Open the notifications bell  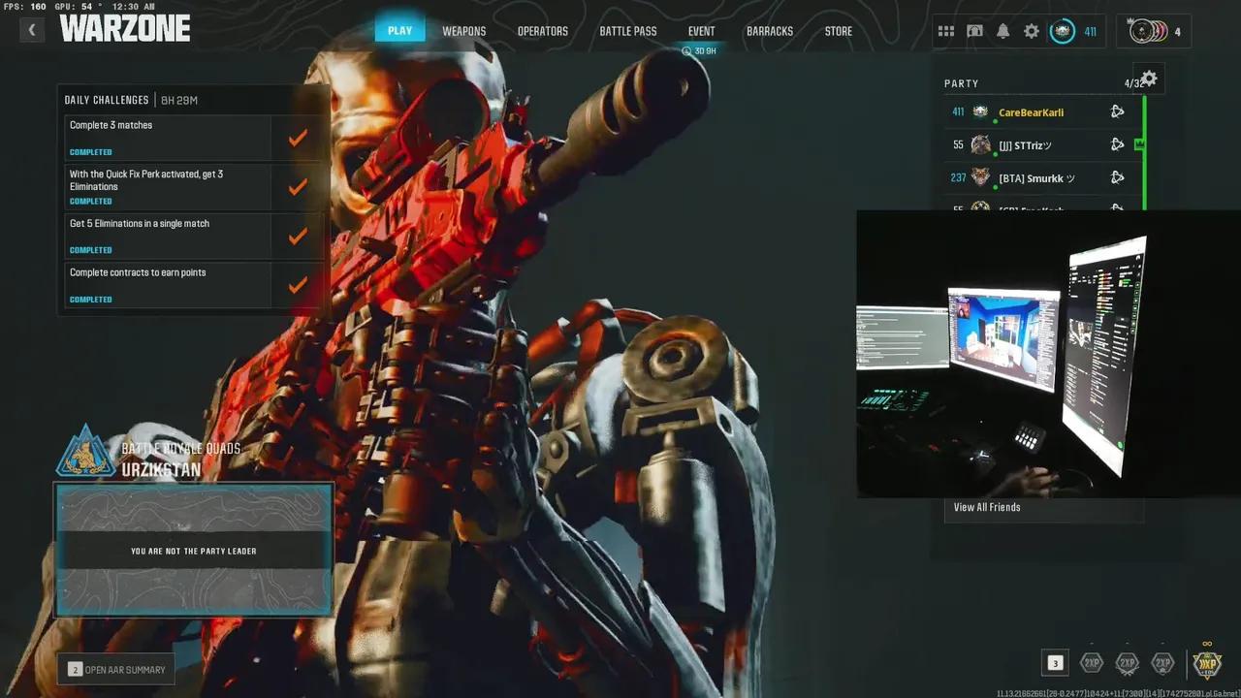pos(1002,31)
